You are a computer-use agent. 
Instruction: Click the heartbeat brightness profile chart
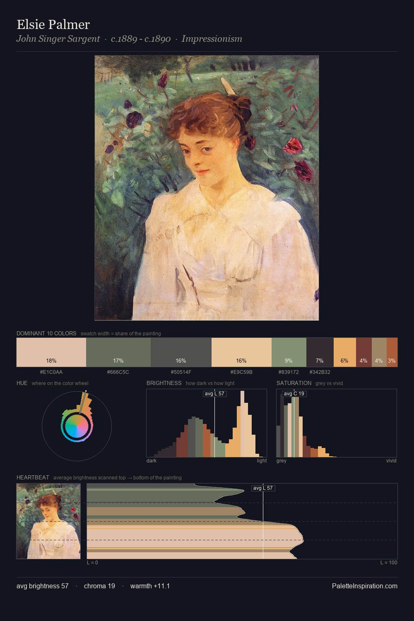(x=242, y=521)
